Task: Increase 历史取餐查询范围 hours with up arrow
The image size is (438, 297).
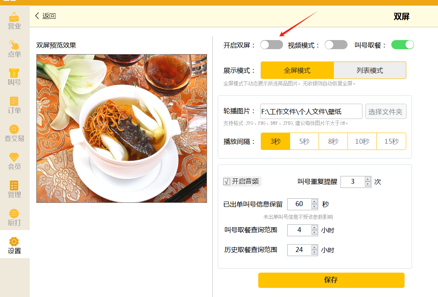Action: point(314,247)
